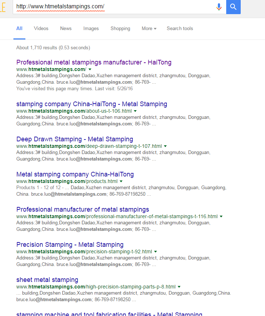Expand arrow beside professional-manufacturer-of-metal-stampings-t-116.html URL

tap(221, 216)
